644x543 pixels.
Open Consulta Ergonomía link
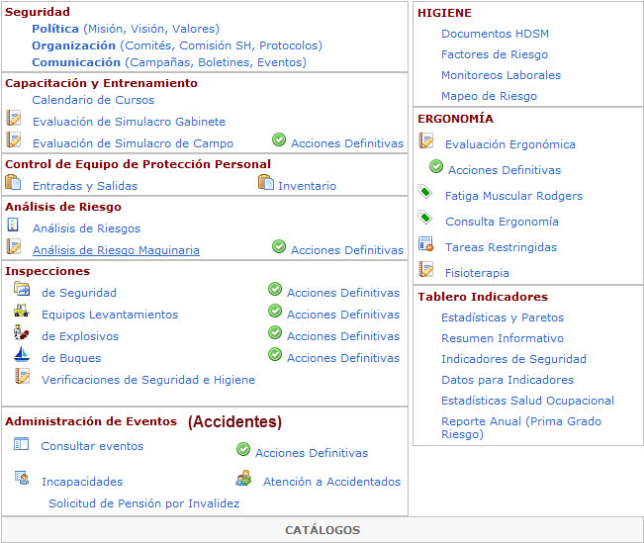click(502, 222)
